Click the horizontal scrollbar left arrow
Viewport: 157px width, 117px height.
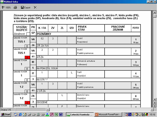[x=48, y=110]
